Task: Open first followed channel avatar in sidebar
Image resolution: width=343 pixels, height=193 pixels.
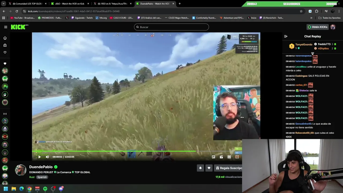Action: click(5, 71)
